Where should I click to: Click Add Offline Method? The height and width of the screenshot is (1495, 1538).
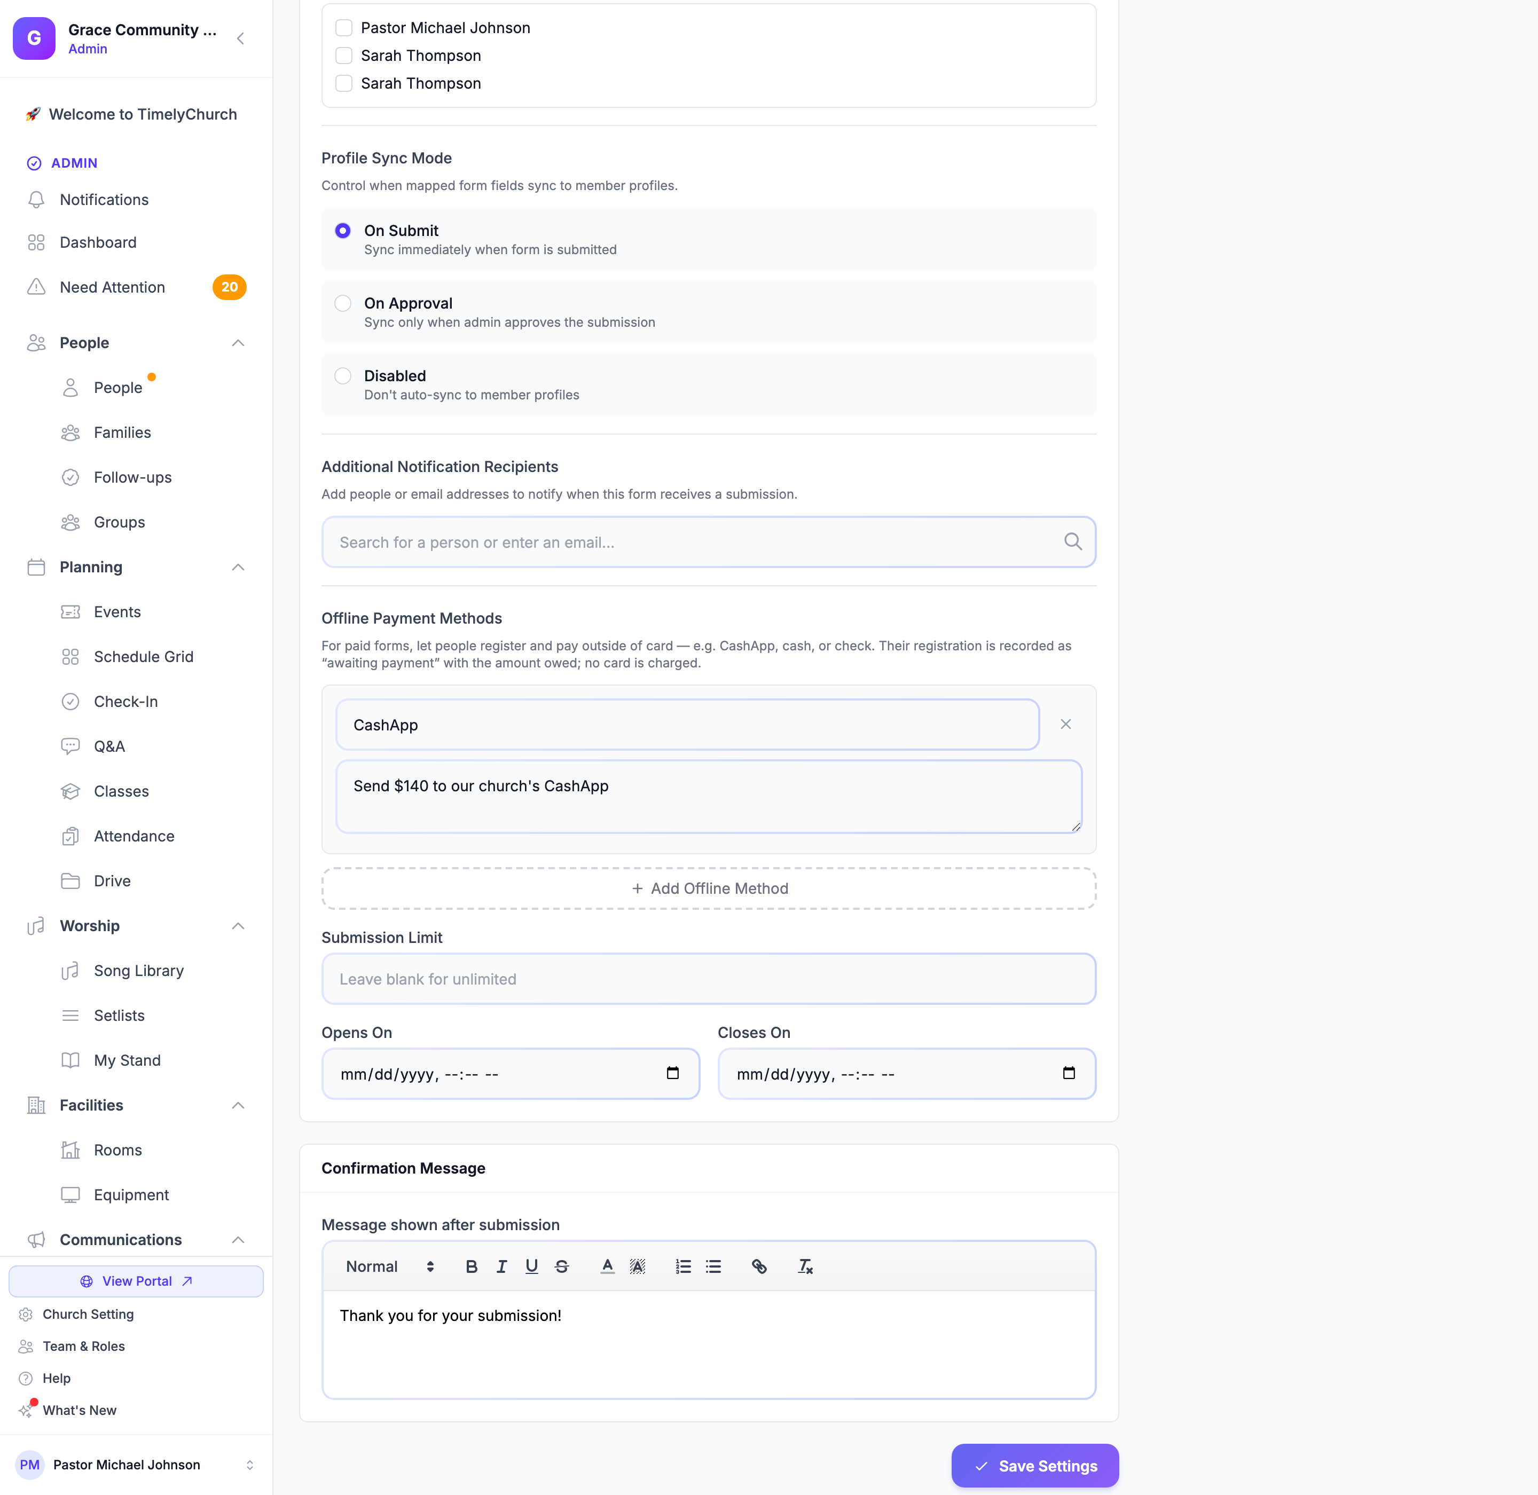coord(709,888)
